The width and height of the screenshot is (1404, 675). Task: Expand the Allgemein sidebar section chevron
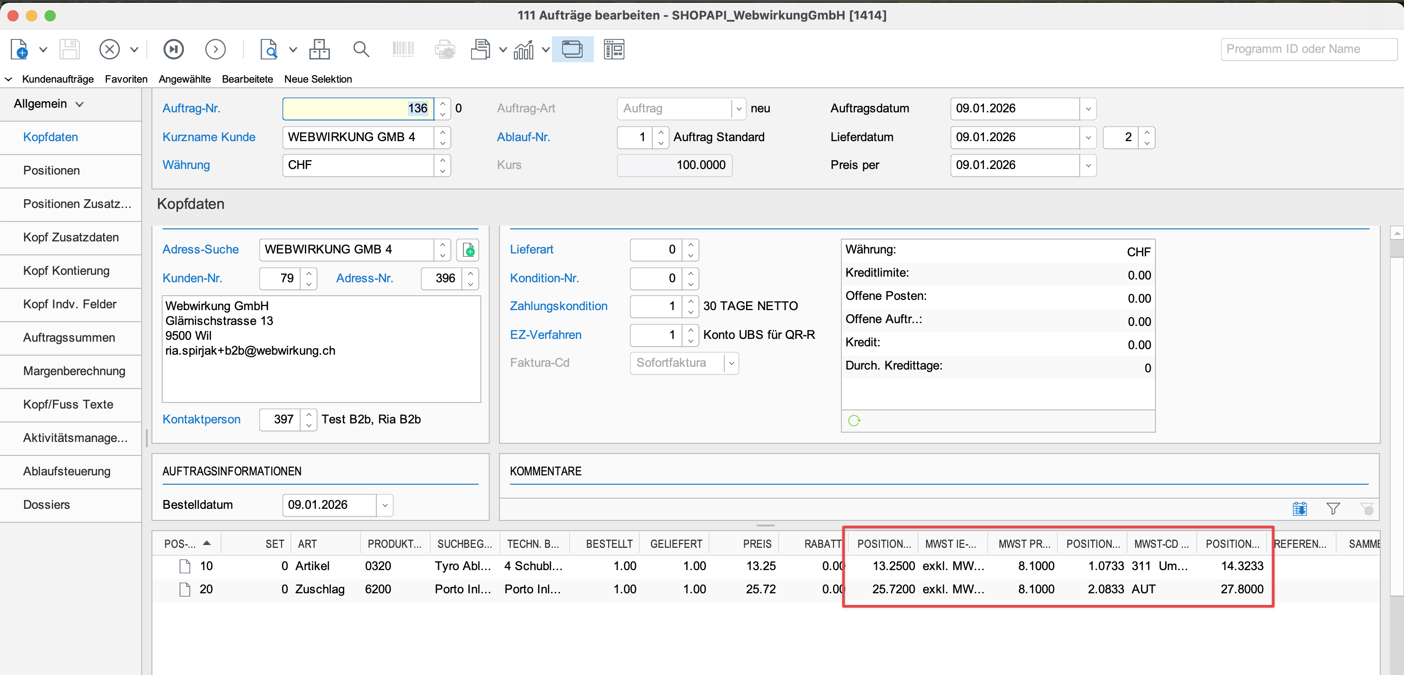79,104
